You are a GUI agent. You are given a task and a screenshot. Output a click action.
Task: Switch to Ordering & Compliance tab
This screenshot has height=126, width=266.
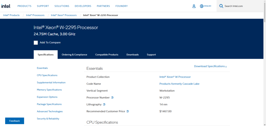click(74, 55)
